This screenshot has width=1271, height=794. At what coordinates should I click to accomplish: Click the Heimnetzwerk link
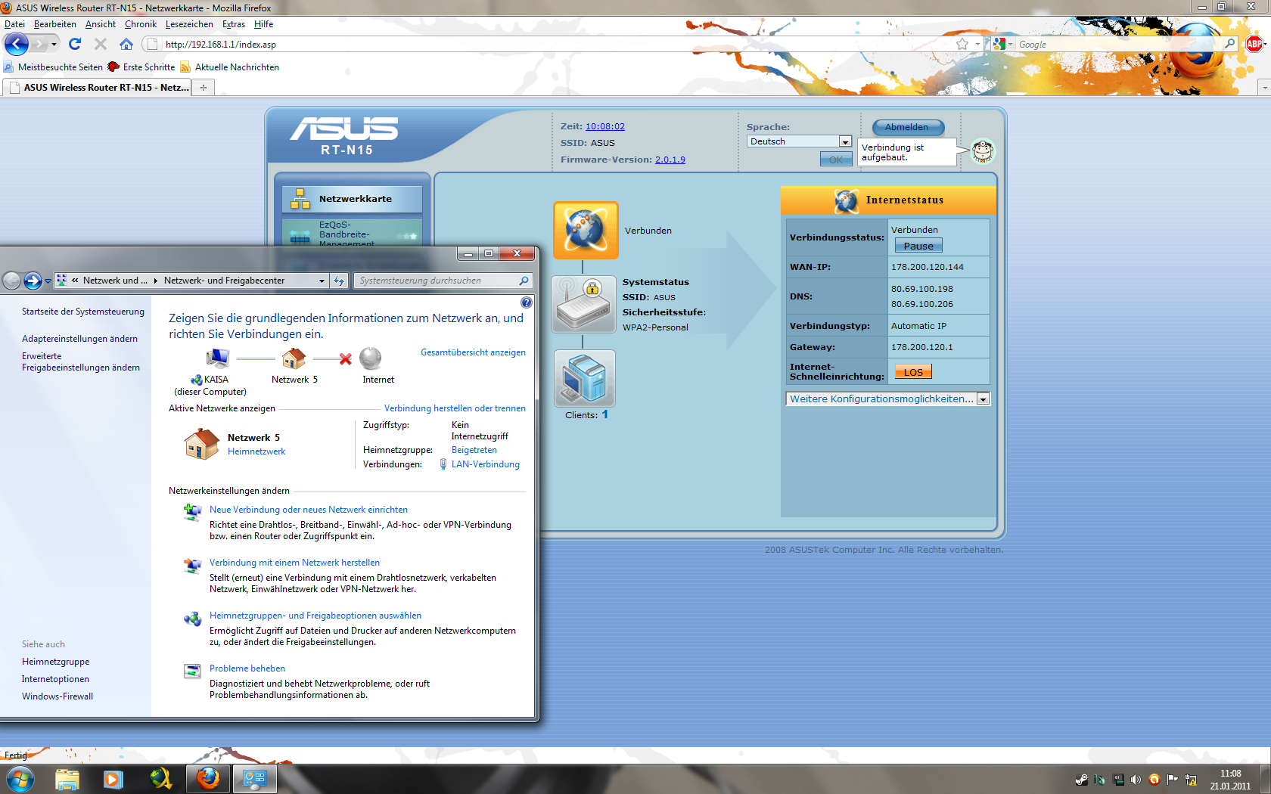coord(256,451)
